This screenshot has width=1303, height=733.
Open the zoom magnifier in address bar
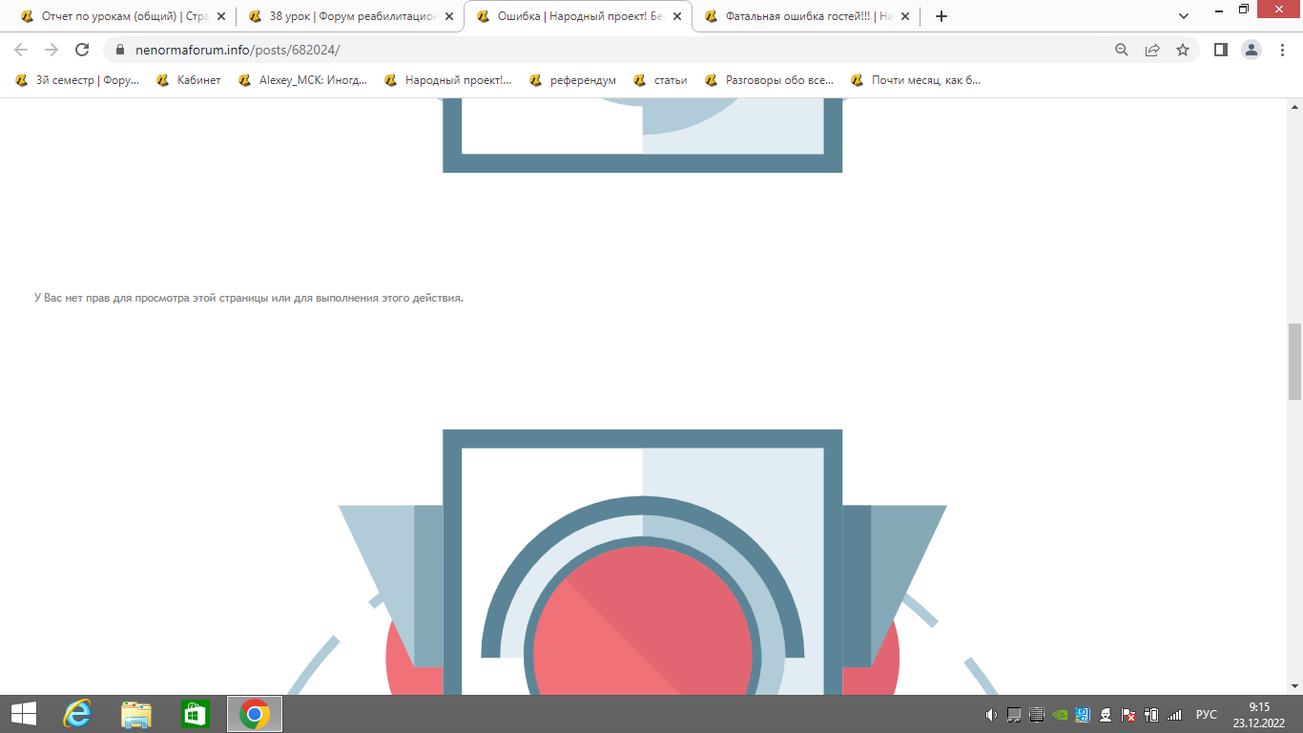pos(1122,50)
